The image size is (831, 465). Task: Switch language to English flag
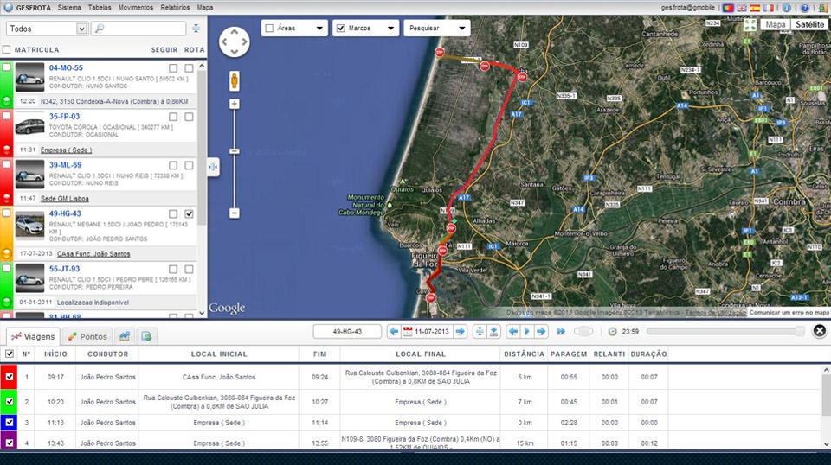(x=742, y=8)
